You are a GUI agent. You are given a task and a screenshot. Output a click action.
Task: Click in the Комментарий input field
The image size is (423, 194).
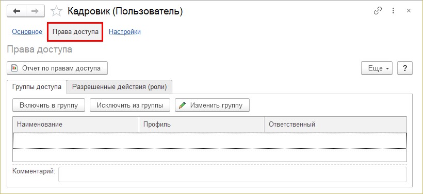click(233, 174)
